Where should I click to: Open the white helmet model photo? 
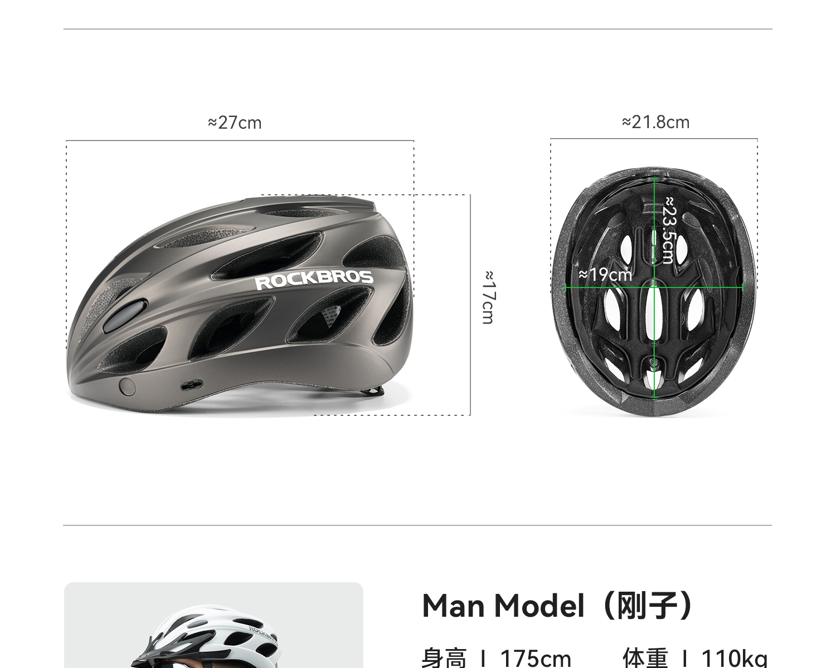coord(213,625)
